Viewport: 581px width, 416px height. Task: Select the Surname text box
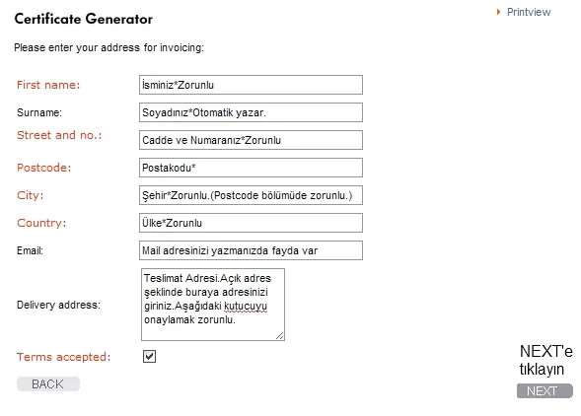click(x=251, y=112)
